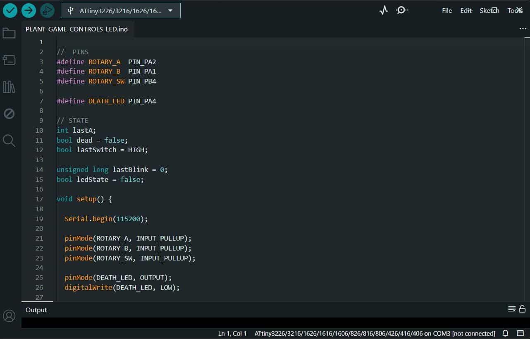Start the Debug play button
This screenshot has height=339, width=530.
(x=48, y=10)
